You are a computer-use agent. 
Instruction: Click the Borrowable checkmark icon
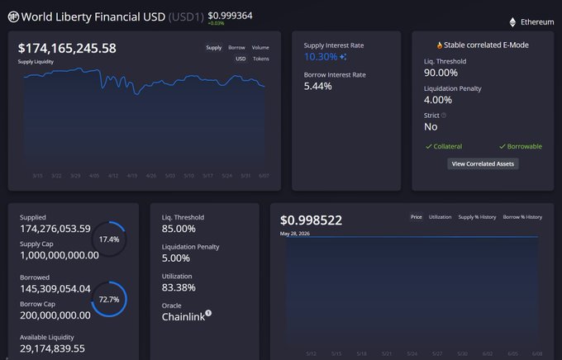(502, 146)
